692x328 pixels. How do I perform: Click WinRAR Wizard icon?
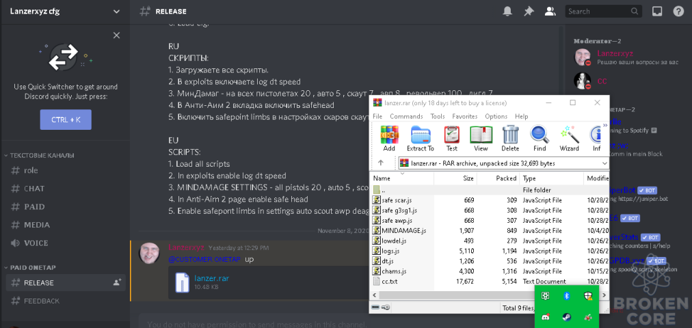click(x=569, y=138)
